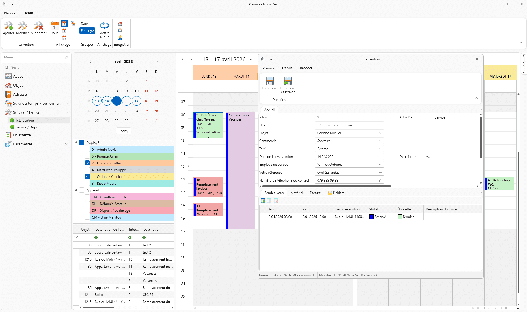Click the Ajouter intervention icon
The height and width of the screenshot is (312, 527).
[8, 26]
